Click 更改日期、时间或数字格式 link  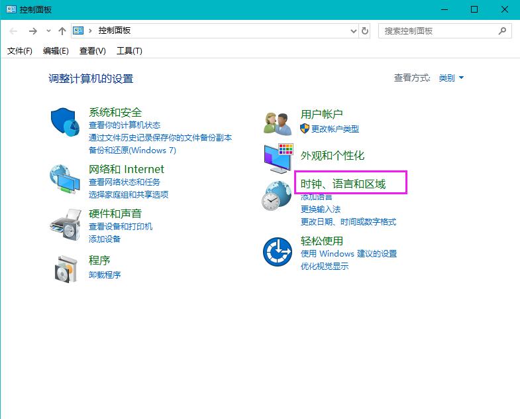coord(348,222)
